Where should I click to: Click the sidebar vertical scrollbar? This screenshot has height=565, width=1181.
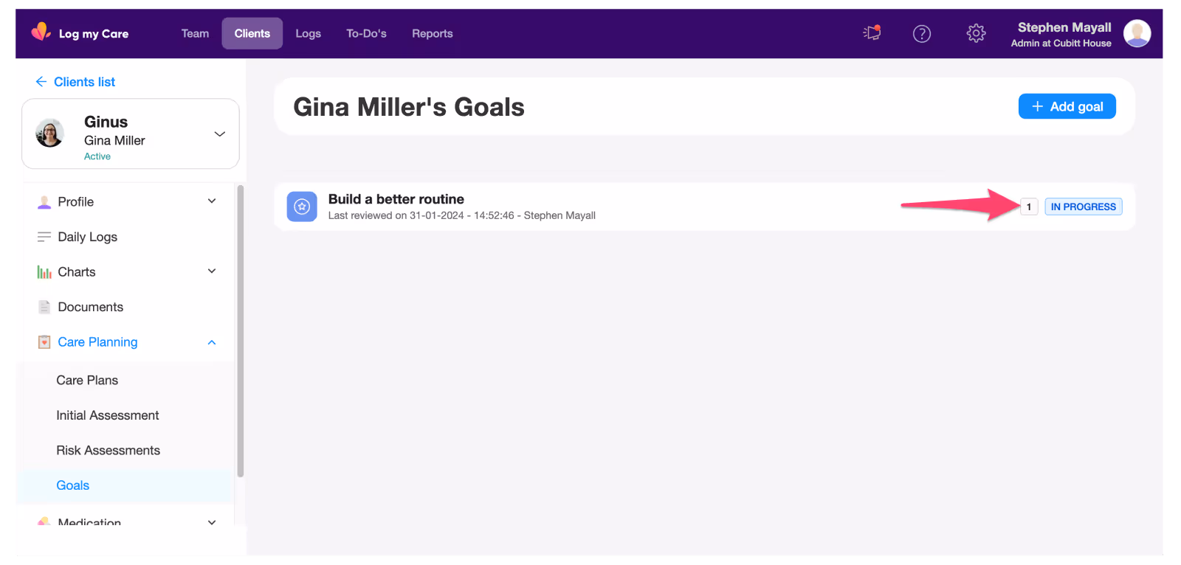click(x=240, y=330)
